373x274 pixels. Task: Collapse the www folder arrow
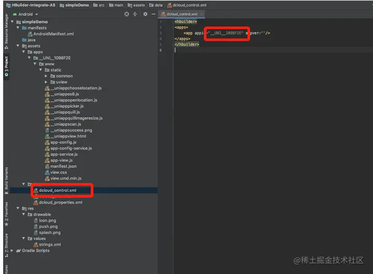click(35, 63)
